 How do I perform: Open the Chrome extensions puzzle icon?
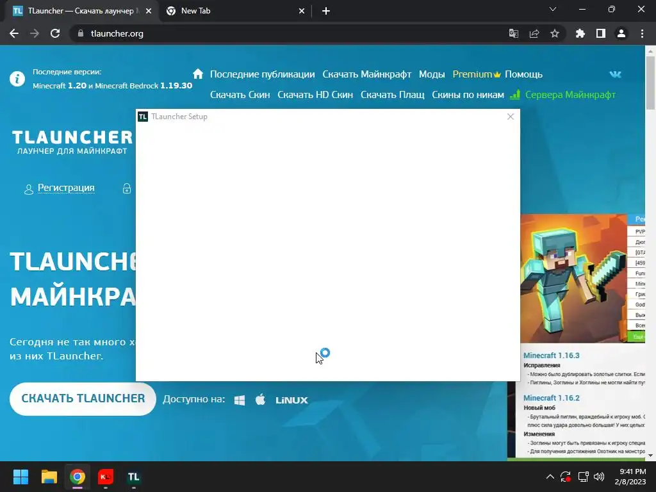(x=580, y=33)
